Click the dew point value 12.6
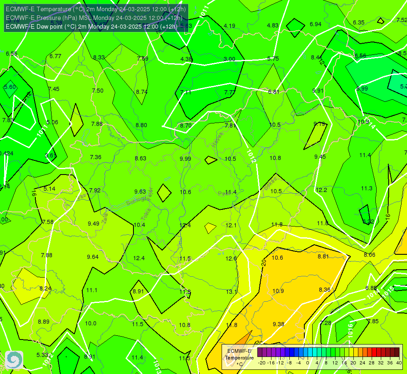 231,258
